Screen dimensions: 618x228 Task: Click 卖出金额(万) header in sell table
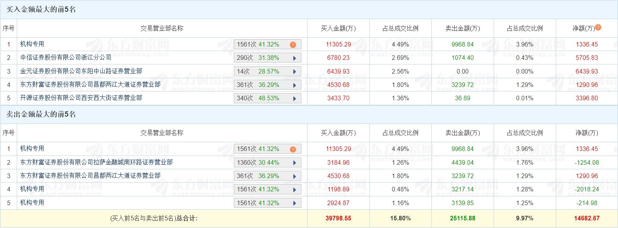(463, 133)
